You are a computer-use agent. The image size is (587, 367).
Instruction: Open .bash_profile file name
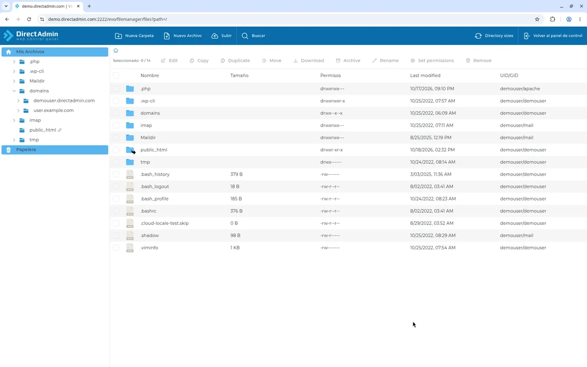(155, 199)
